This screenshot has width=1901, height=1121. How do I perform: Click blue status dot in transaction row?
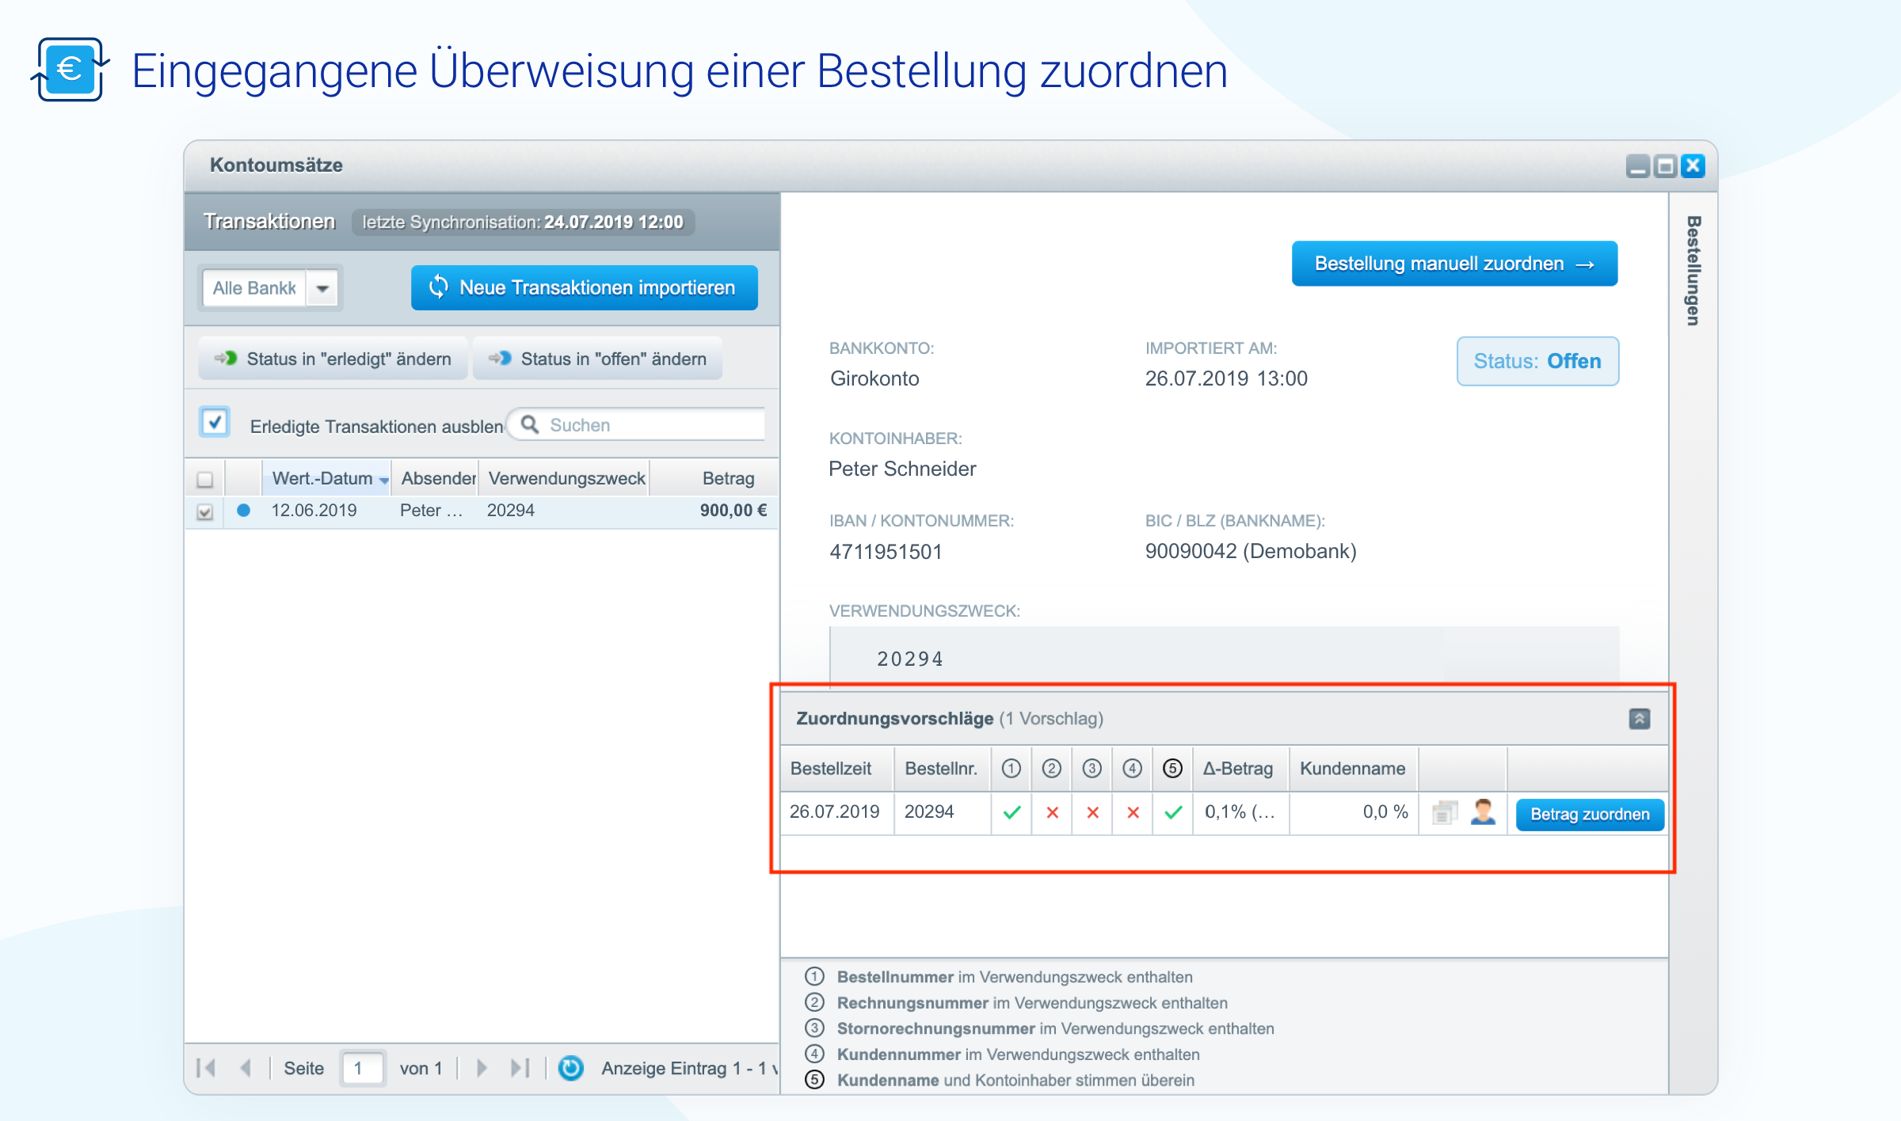point(243,511)
